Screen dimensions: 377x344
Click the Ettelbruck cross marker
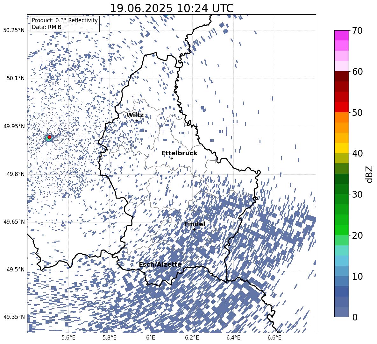(x=172, y=158)
